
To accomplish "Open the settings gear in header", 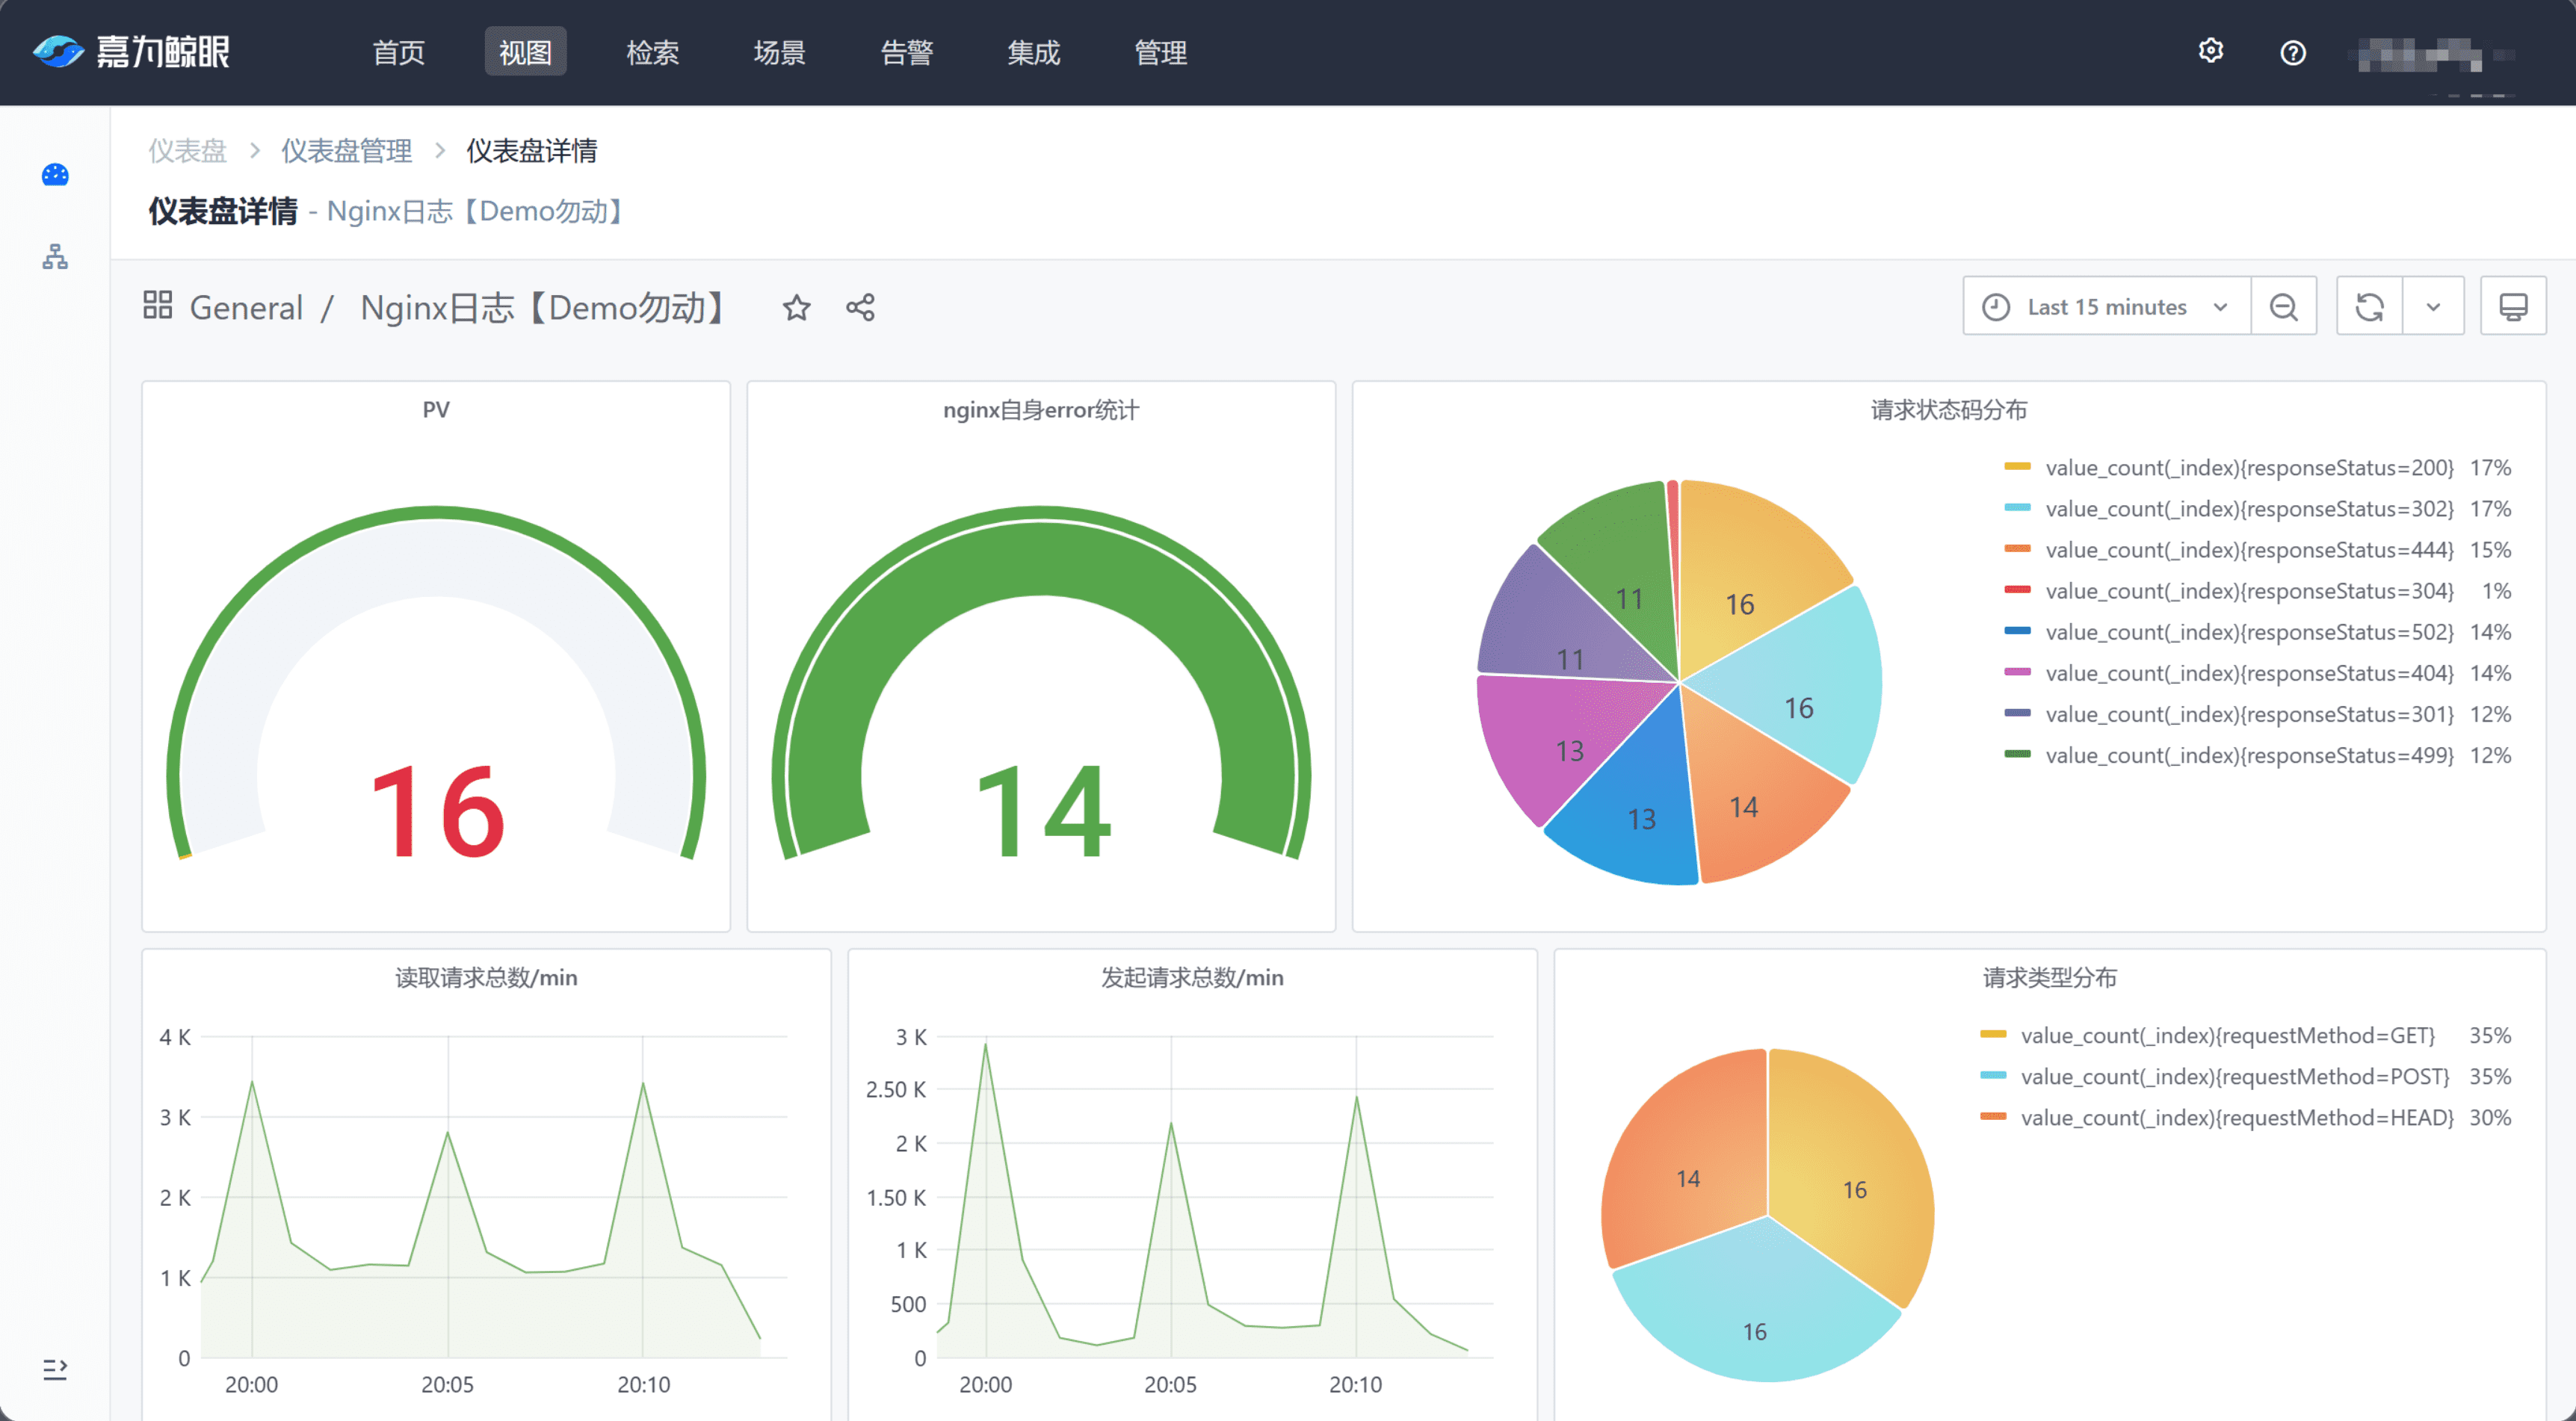I will tap(2211, 51).
